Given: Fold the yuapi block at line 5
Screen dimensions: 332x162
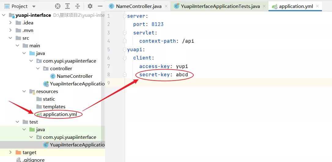Looking at the screenshot, I should [125, 49].
